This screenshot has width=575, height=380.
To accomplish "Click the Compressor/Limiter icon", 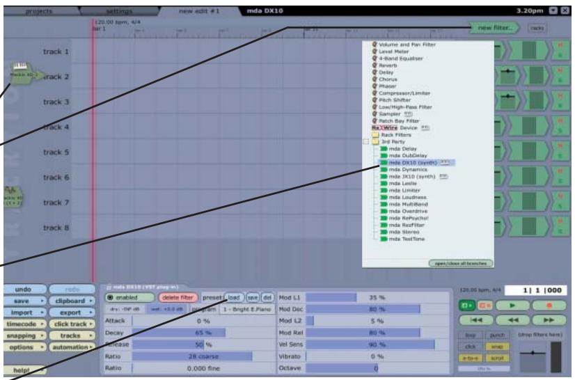I will [x=375, y=93].
